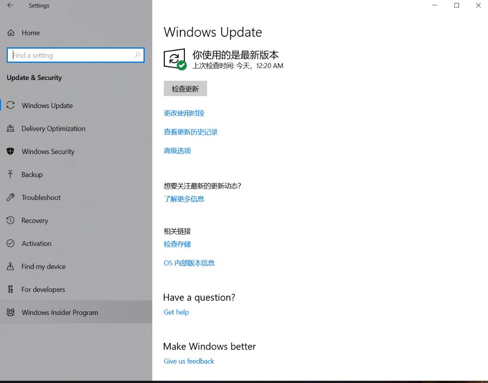This screenshot has height=383, width=488.
Task: Open the OS 内部版本信息 link
Action: click(x=189, y=263)
